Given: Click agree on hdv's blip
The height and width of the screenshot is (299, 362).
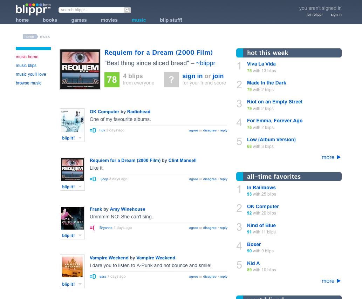Looking at the screenshot, I should (193, 130).
